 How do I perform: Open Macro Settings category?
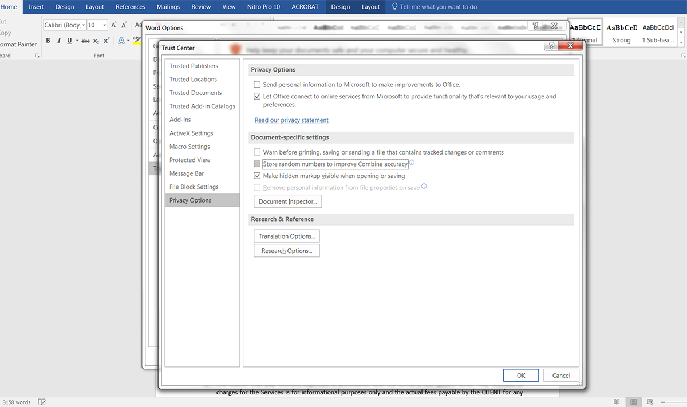coord(202,147)
